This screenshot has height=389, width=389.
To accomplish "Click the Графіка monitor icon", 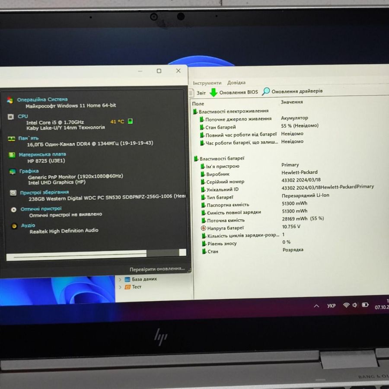I will (13, 172).
